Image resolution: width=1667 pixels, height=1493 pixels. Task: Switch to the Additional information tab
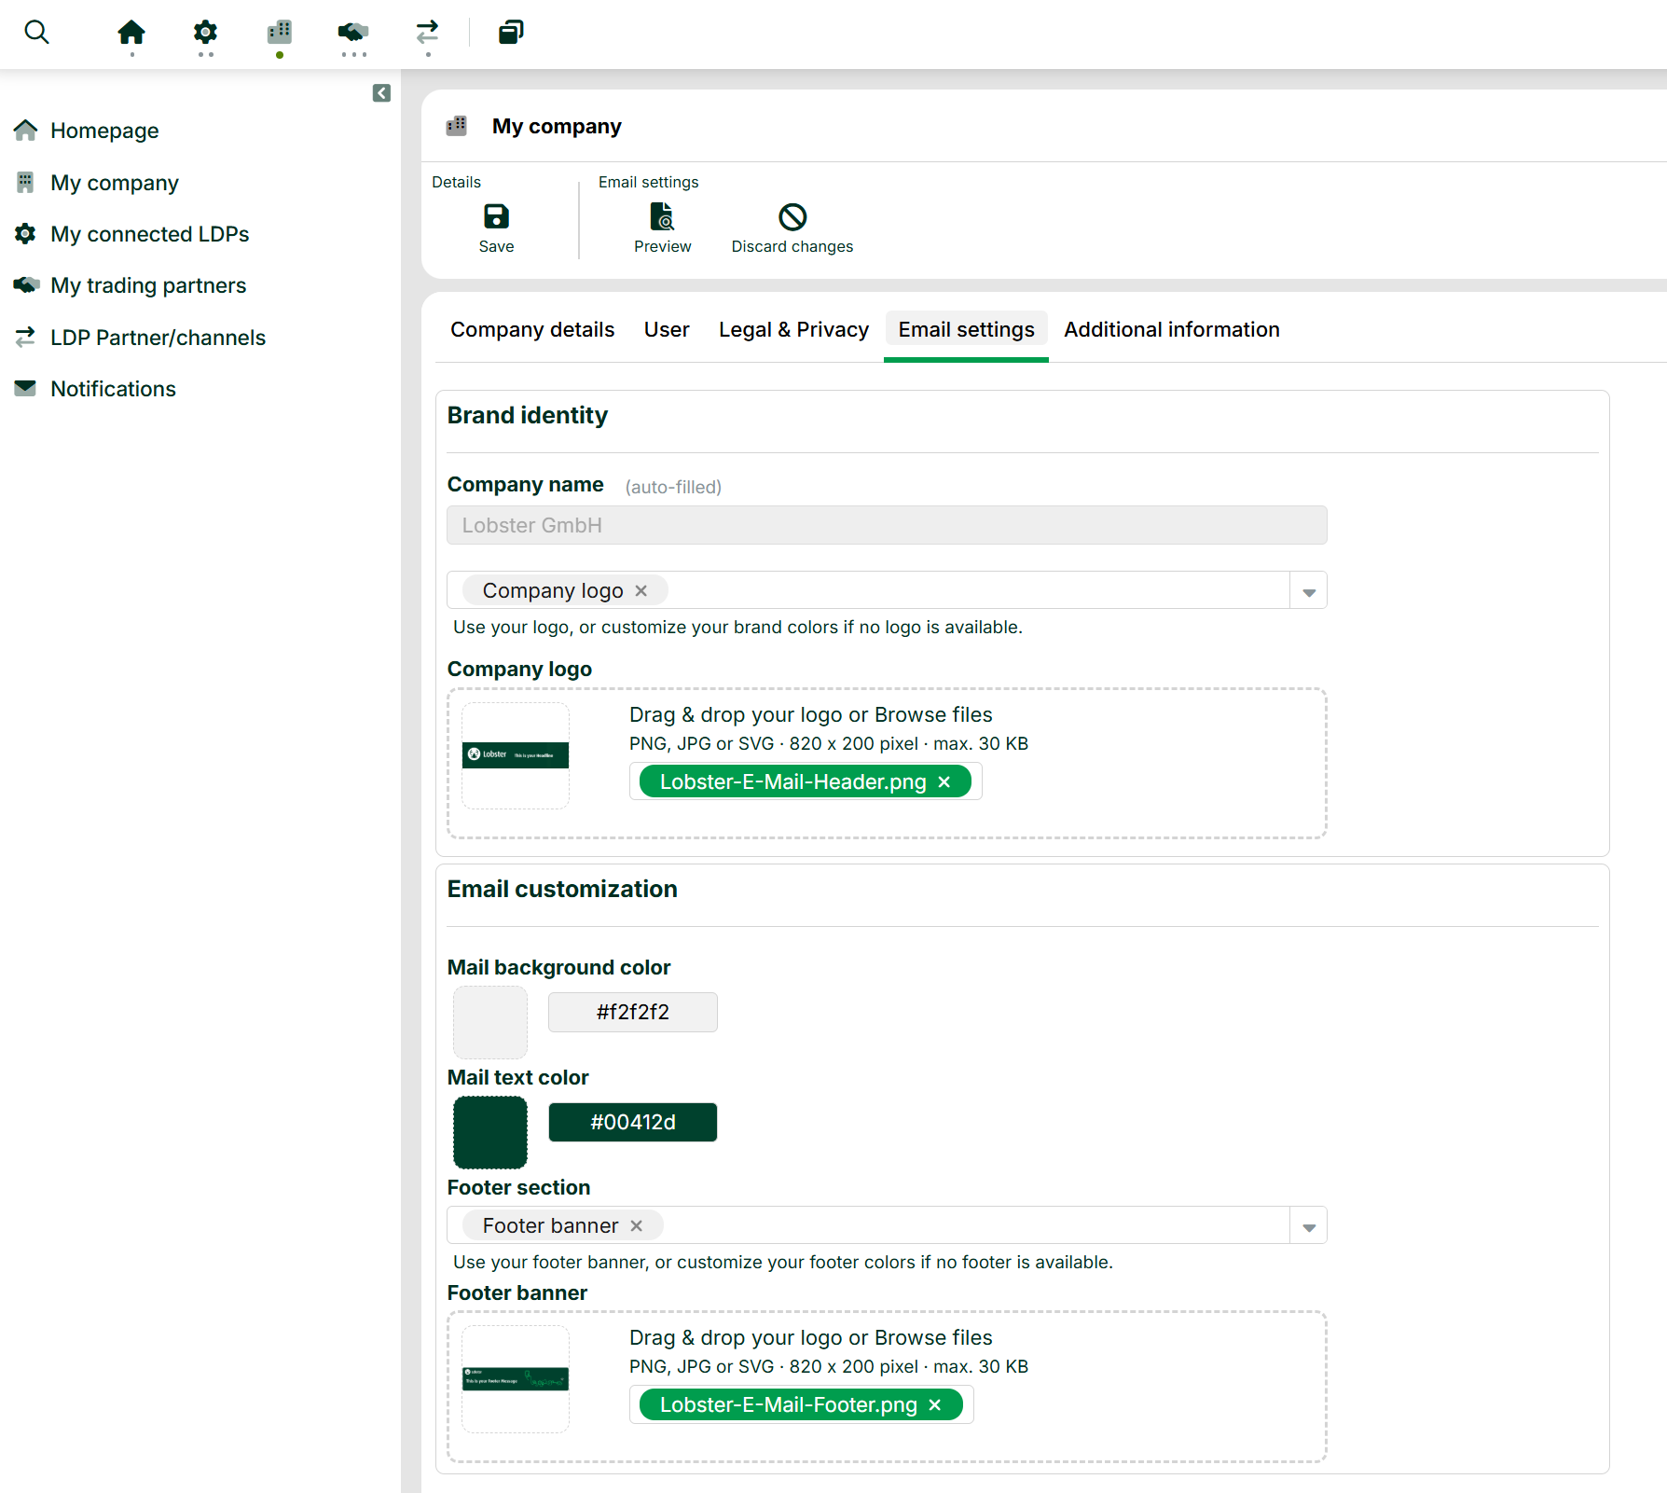point(1172,329)
